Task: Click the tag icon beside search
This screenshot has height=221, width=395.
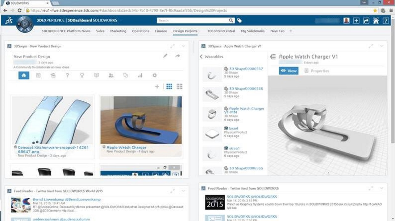Action: pyautogui.click(x=239, y=21)
